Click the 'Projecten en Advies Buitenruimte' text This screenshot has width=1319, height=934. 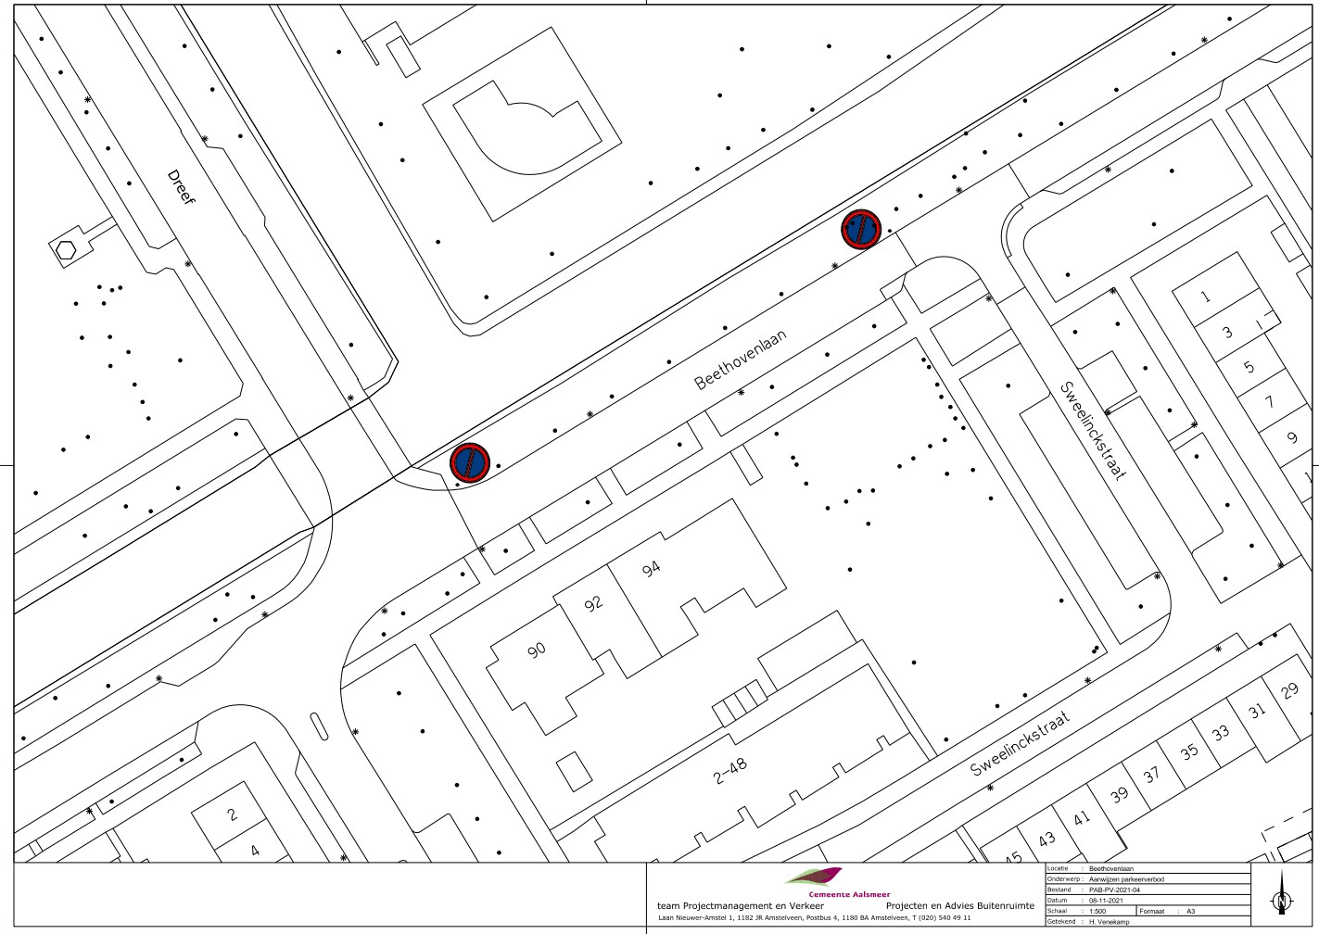click(959, 905)
